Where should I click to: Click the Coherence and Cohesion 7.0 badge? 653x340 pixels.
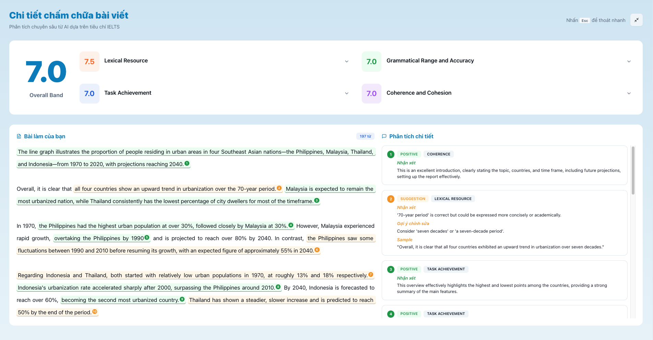tap(371, 94)
